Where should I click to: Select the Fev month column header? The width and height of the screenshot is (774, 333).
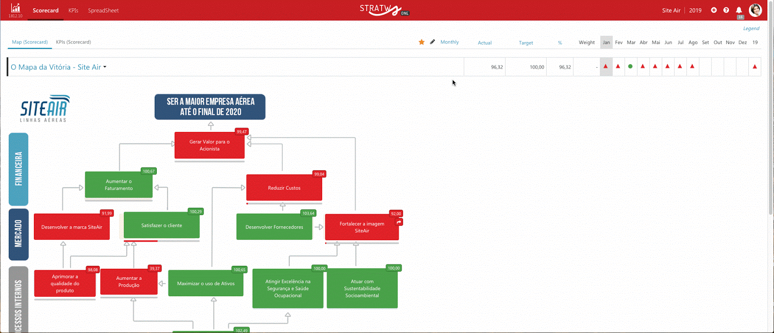(619, 43)
